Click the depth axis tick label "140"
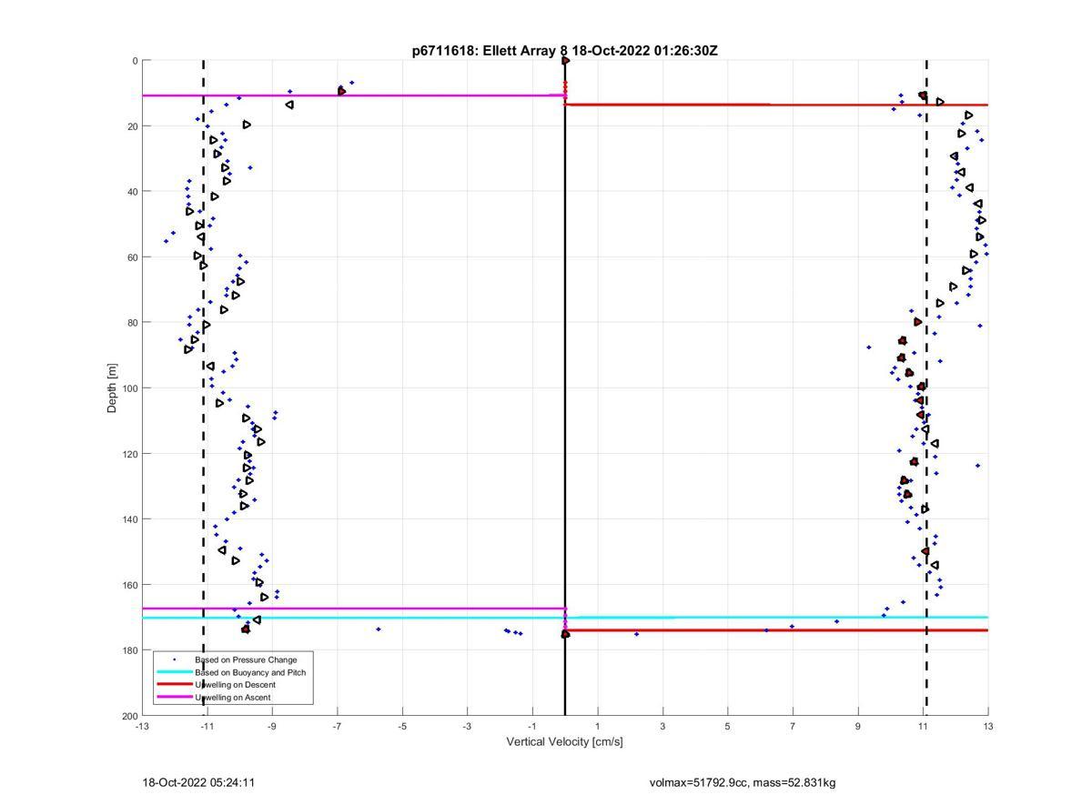 pos(129,519)
